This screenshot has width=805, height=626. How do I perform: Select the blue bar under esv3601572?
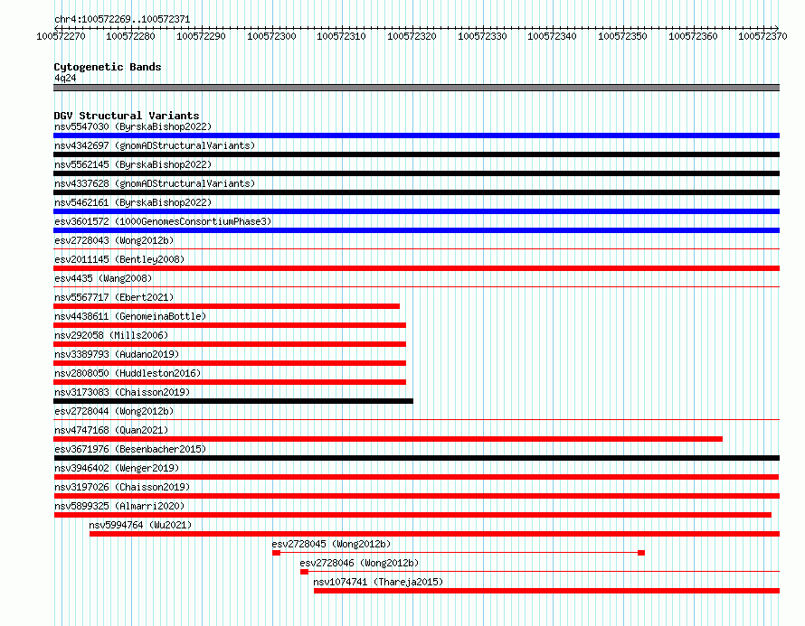tap(416, 230)
